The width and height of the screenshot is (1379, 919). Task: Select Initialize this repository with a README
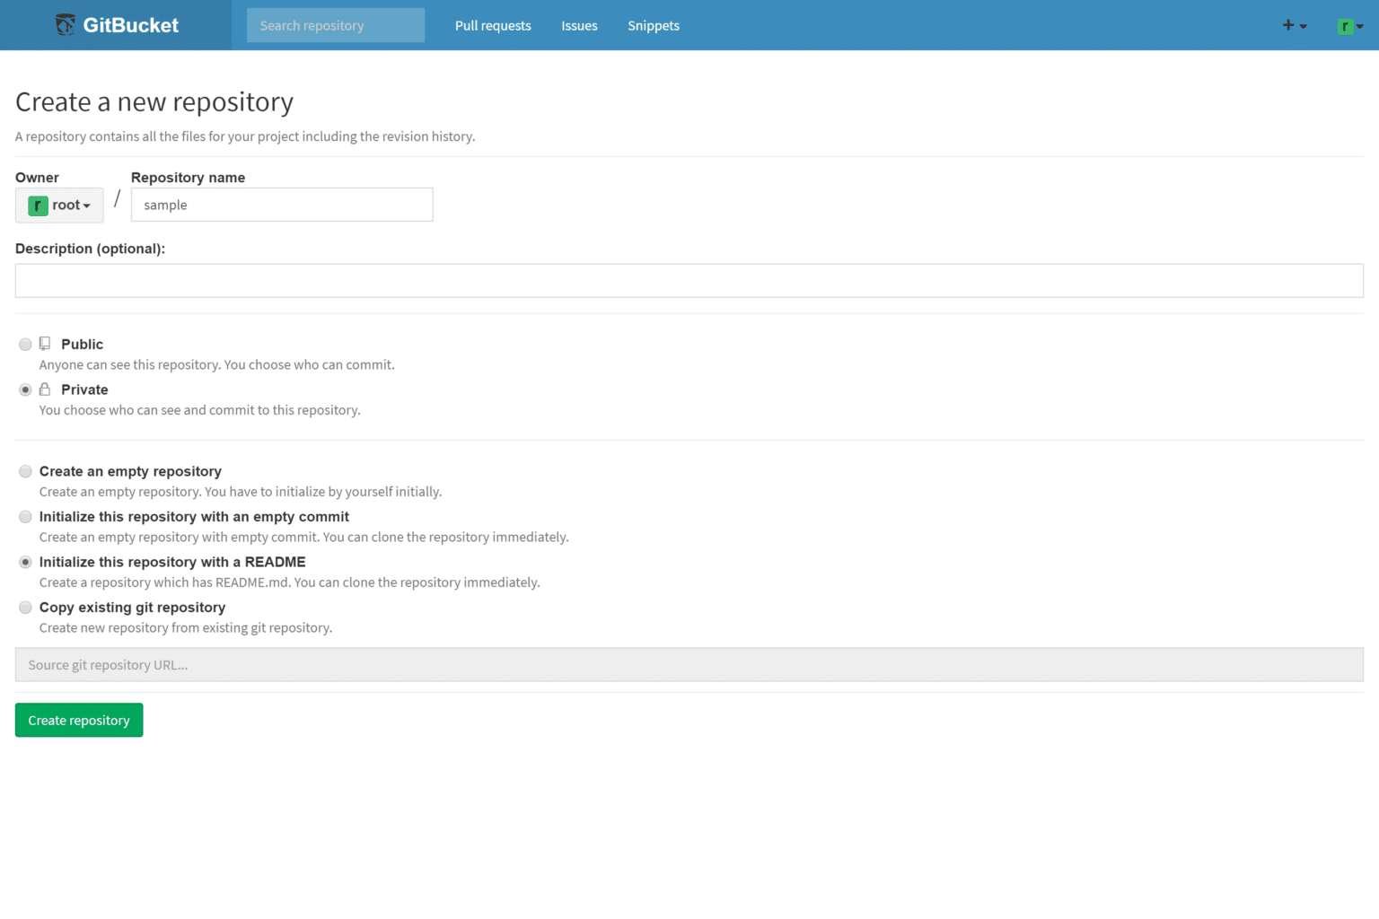[x=25, y=562]
